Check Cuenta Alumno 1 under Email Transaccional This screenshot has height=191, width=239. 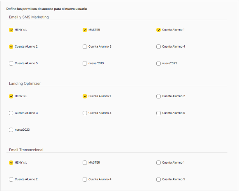point(158,163)
